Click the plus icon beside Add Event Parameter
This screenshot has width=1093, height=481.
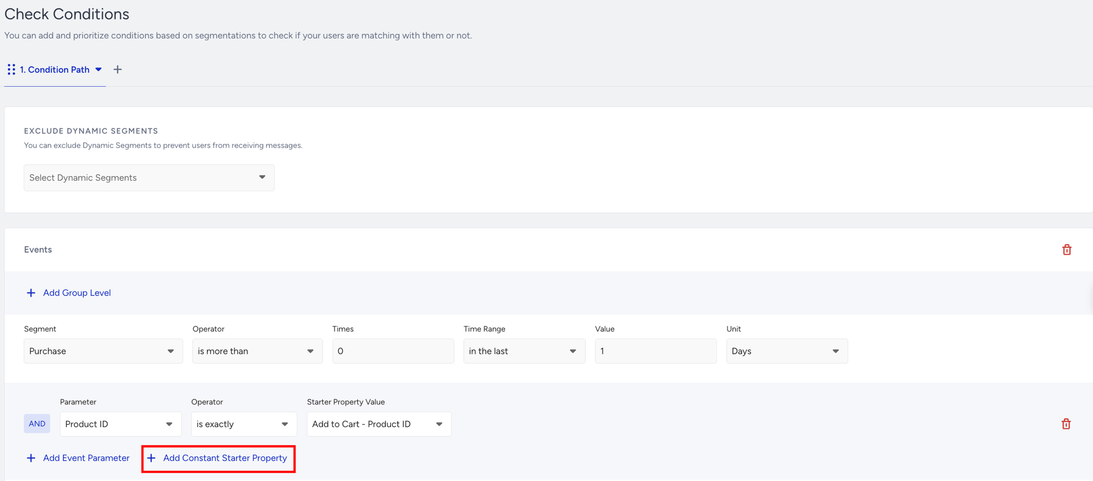(31, 458)
